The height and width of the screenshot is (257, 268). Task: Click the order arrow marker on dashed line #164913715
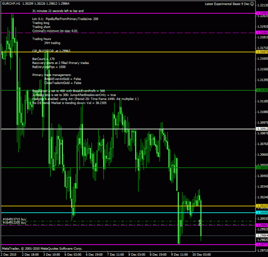(200, 221)
